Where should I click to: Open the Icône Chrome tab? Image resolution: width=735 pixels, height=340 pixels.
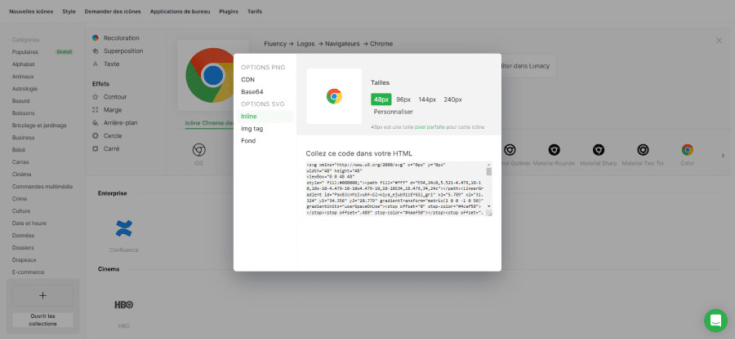coord(210,123)
